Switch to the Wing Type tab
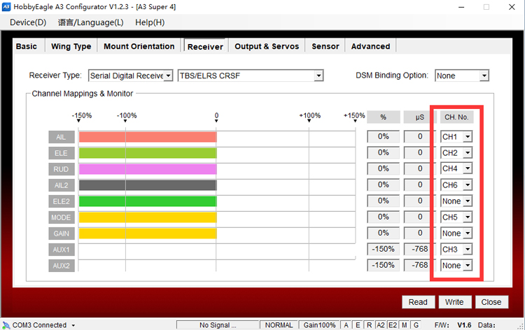The image size is (525, 330). click(71, 46)
